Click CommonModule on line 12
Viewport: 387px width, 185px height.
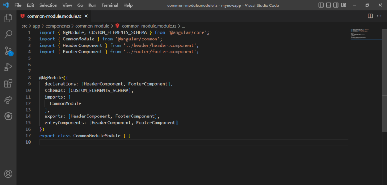click(x=65, y=103)
